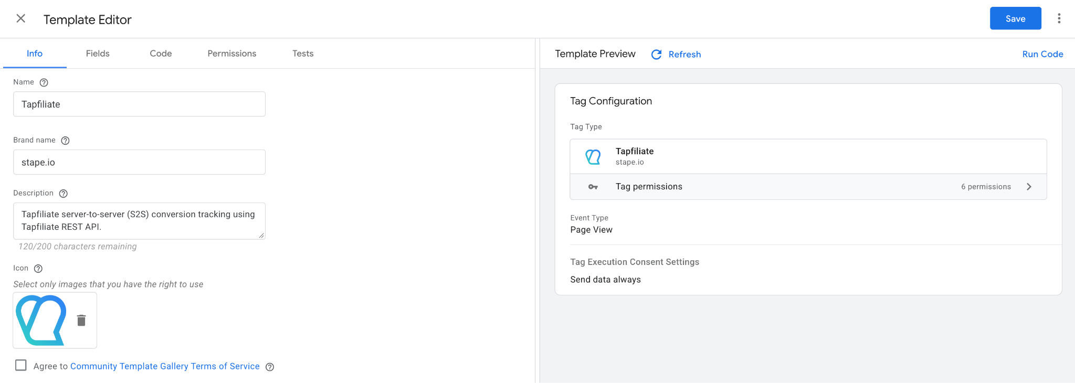Click the 'Tapfiliate' name in Tag Type box
This screenshot has height=383, width=1075.
point(635,151)
